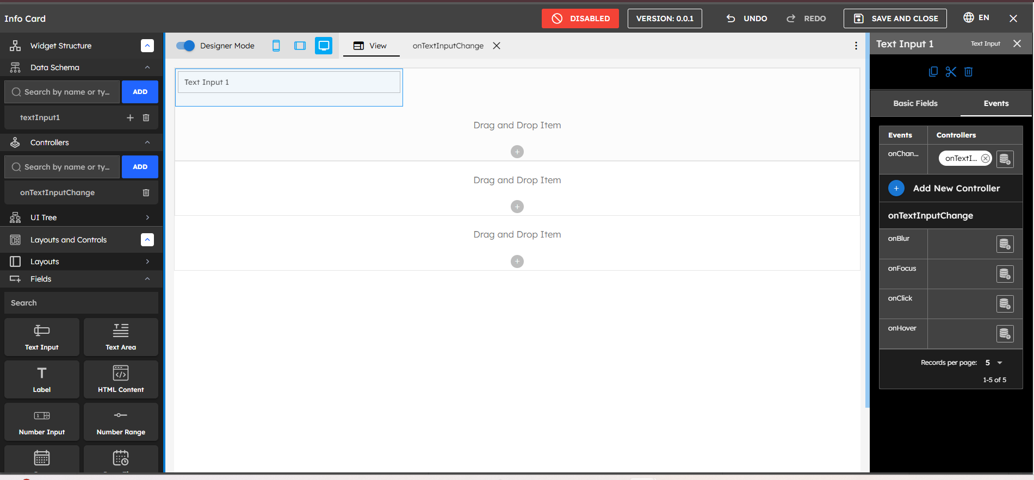Image resolution: width=1034 pixels, height=480 pixels.
Task: Select the mobile device preview icon
Action: click(x=276, y=46)
